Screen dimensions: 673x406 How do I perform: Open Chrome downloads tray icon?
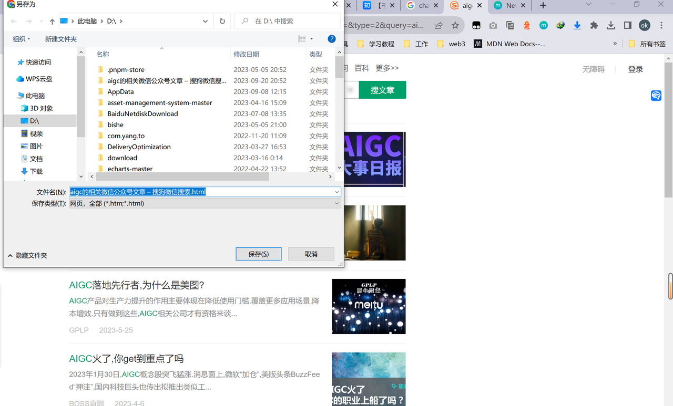(x=611, y=25)
